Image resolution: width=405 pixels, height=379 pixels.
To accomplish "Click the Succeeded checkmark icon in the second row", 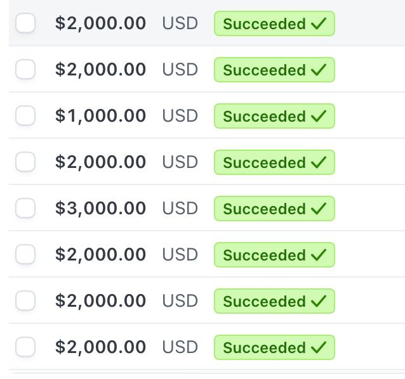I will tap(319, 70).
